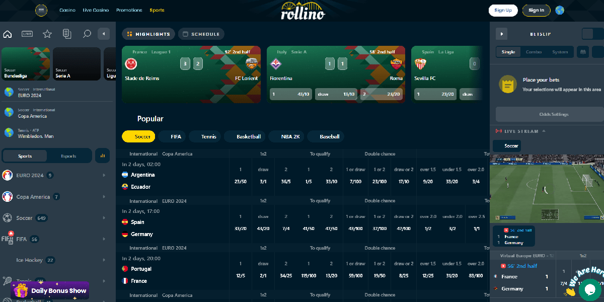The height and width of the screenshot is (302, 604).
Task: Open Odds Settings in betslip
Action: (554, 114)
